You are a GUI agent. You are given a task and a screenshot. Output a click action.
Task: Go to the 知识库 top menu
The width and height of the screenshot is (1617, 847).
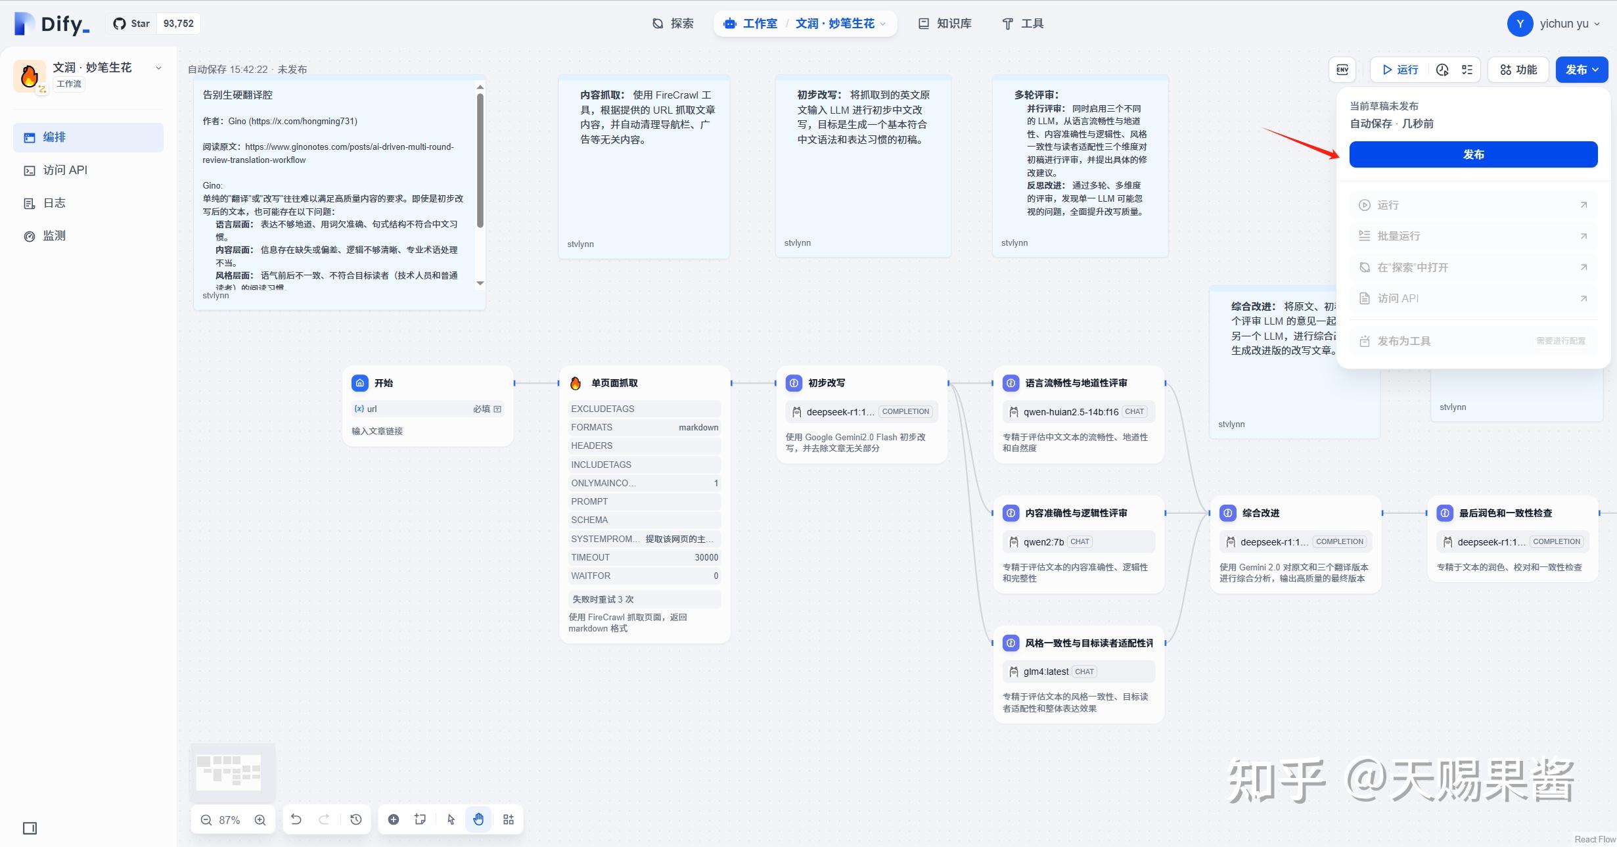[x=945, y=24]
